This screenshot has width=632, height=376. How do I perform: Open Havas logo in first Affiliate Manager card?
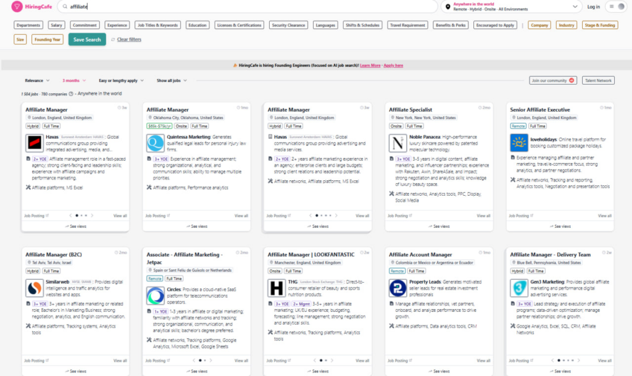coord(35,143)
